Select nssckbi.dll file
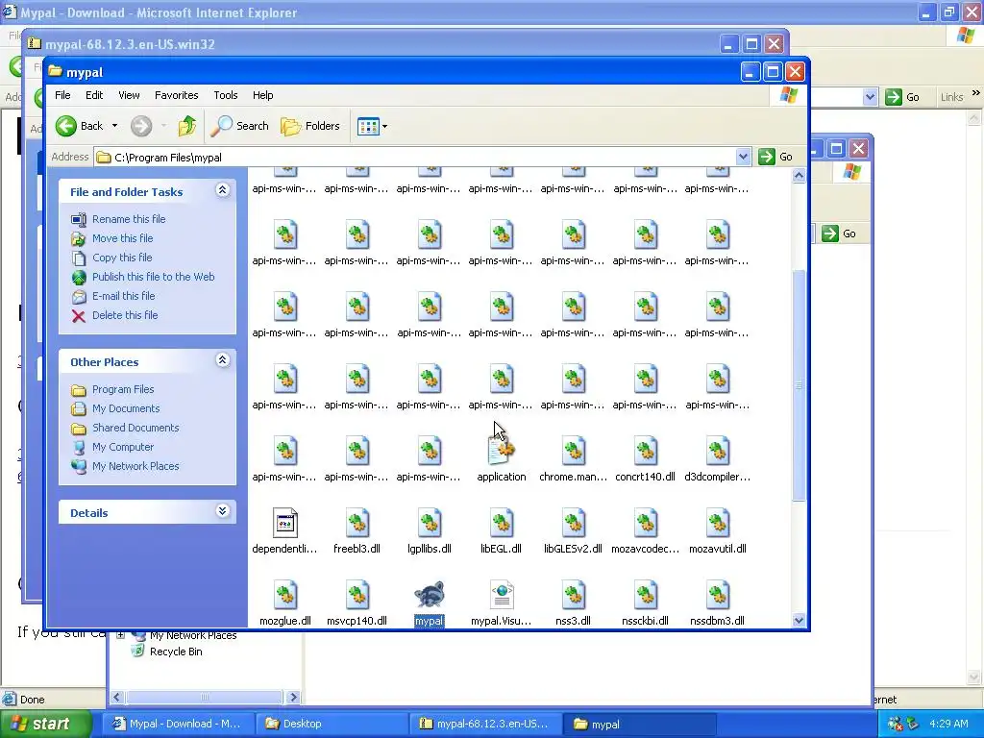Screen dimensions: 984x738 tap(645, 603)
